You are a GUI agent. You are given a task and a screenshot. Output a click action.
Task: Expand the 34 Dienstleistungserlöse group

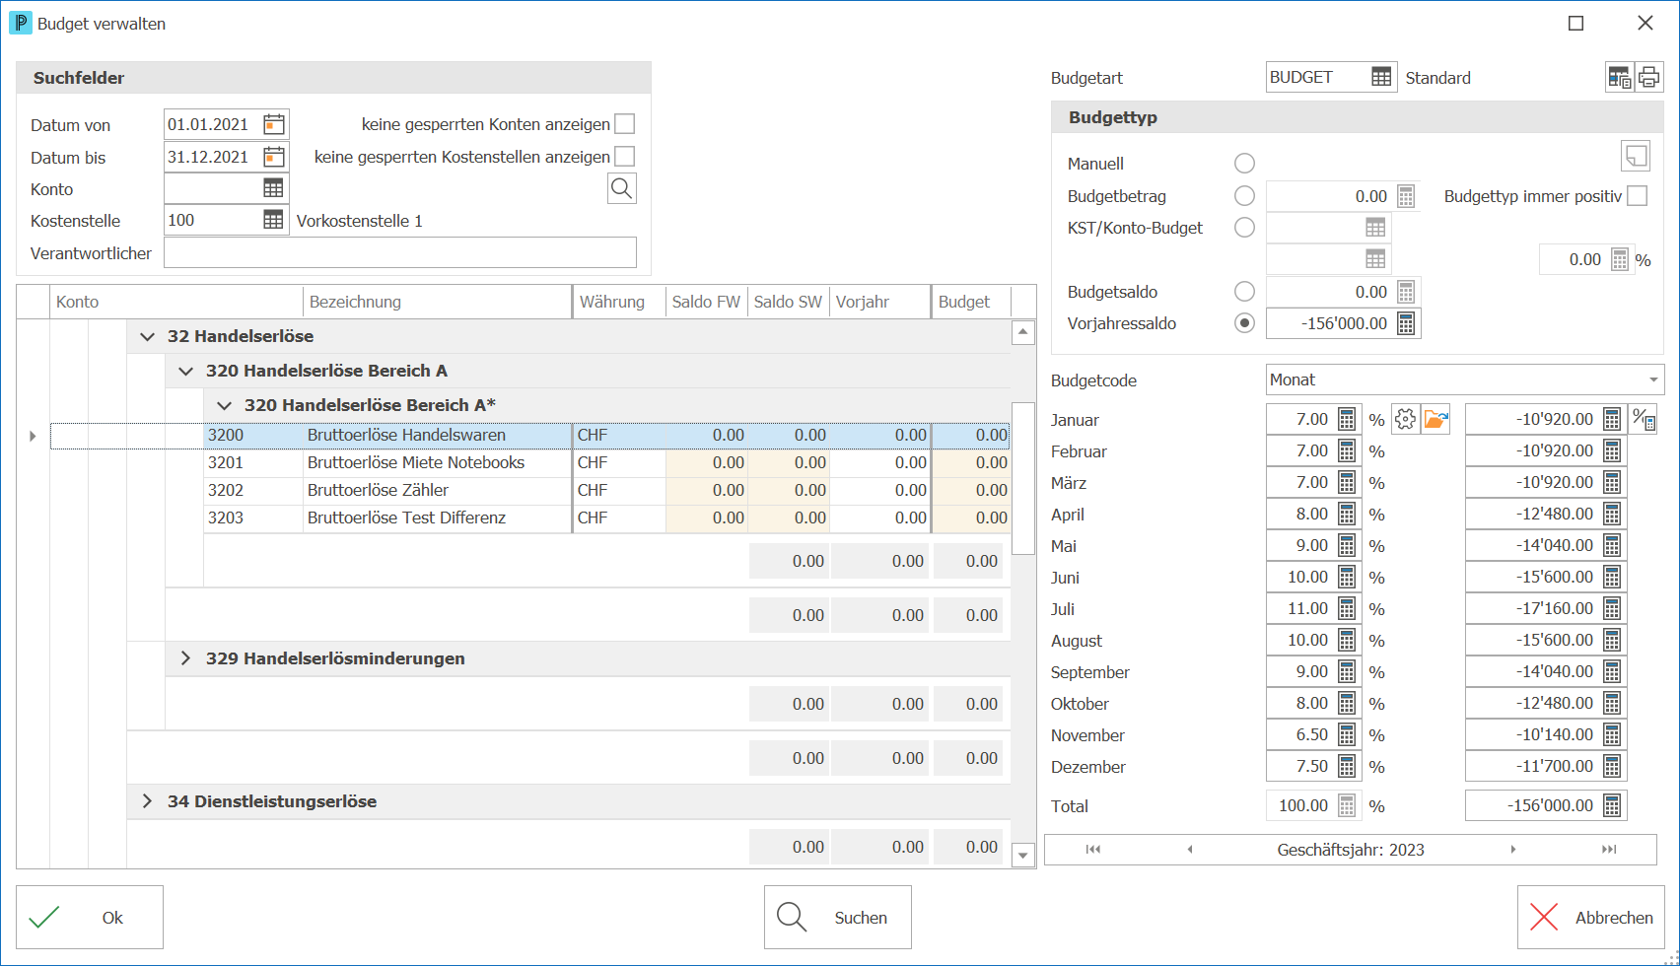click(147, 801)
